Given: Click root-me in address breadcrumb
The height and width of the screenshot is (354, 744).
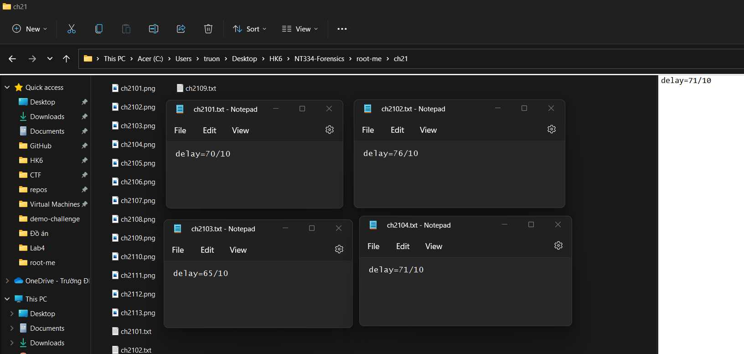Looking at the screenshot, I should tap(369, 58).
